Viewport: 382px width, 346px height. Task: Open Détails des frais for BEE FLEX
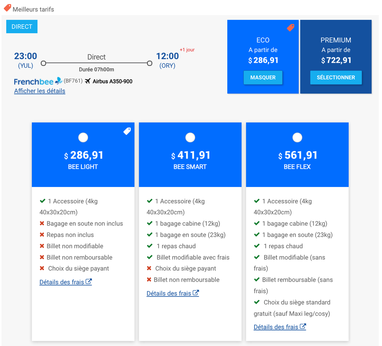(276, 327)
